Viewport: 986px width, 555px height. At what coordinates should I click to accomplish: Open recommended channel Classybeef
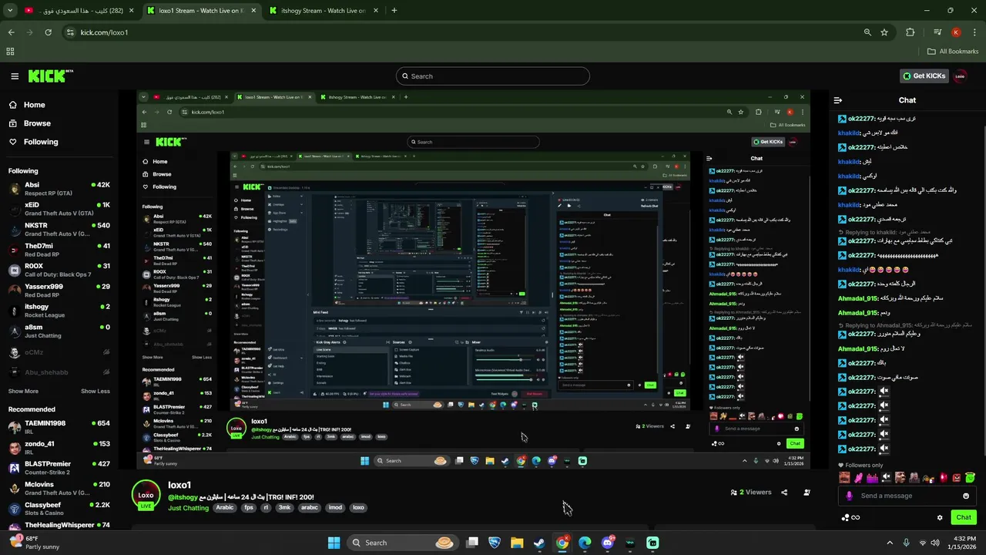pos(59,509)
